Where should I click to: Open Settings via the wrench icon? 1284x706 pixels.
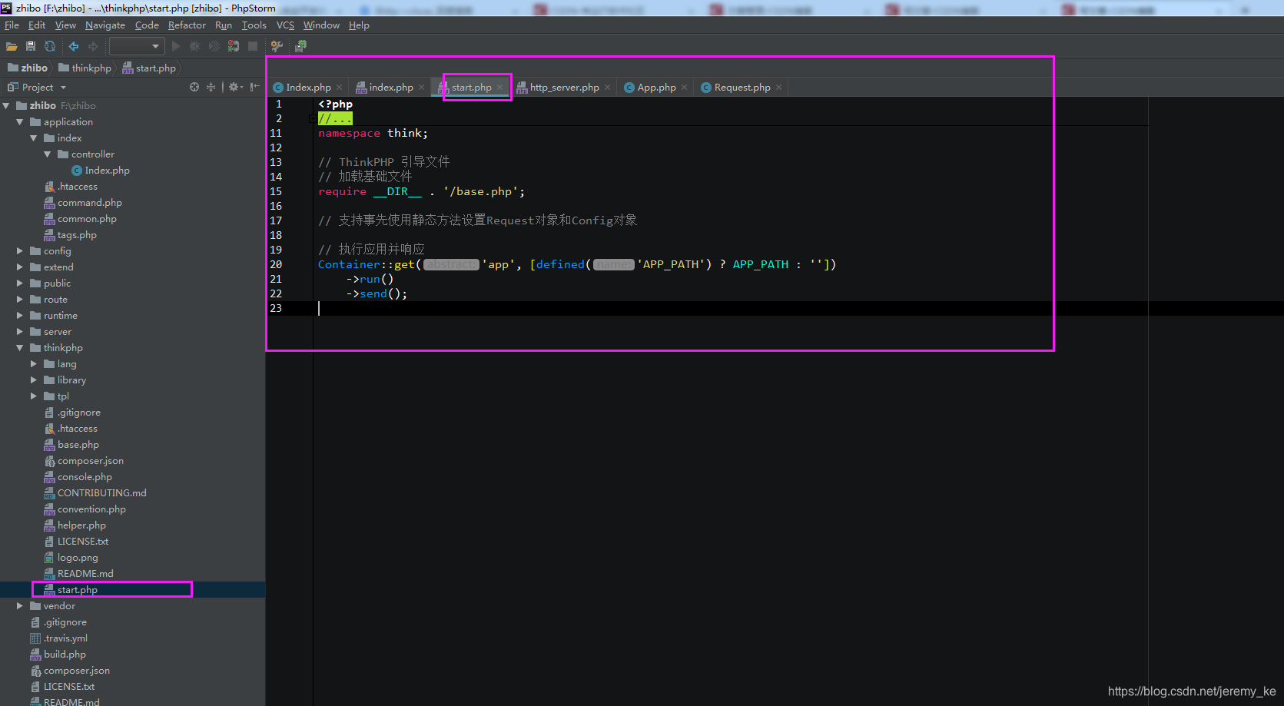tap(277, 46)
